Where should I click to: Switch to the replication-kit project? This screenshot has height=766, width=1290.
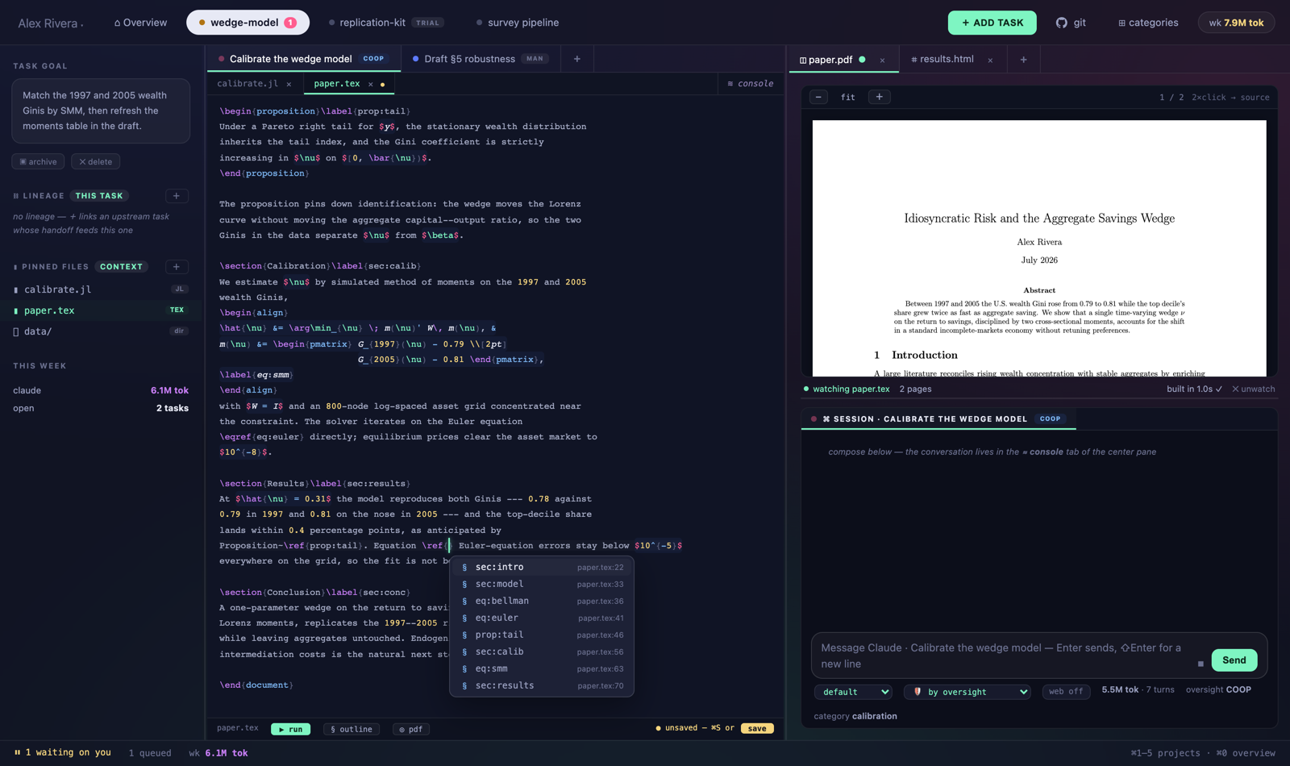pyautogui.click(x=386, y=23)
